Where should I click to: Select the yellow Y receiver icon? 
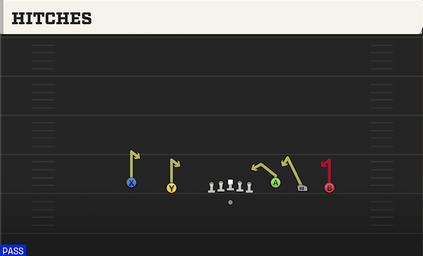click(171, 188)
